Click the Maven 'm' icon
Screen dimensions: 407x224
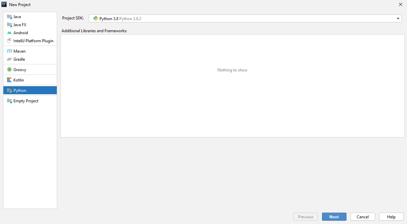[9, 51]
